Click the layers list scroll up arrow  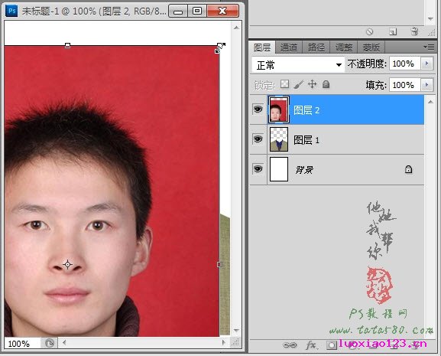pos(430,102)
